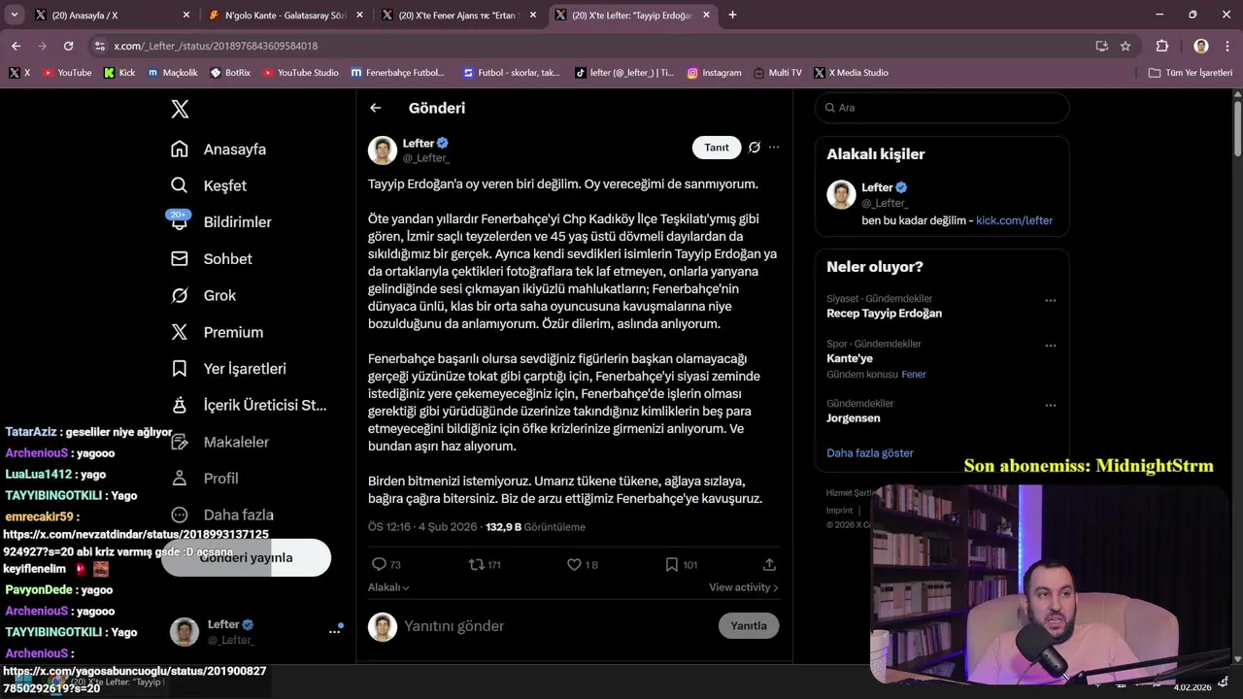The width and height of the screenshot is (1243, 699).
Task: Open Multi TV bookmark
Action: pyautogui.click(x=777, y=73)
